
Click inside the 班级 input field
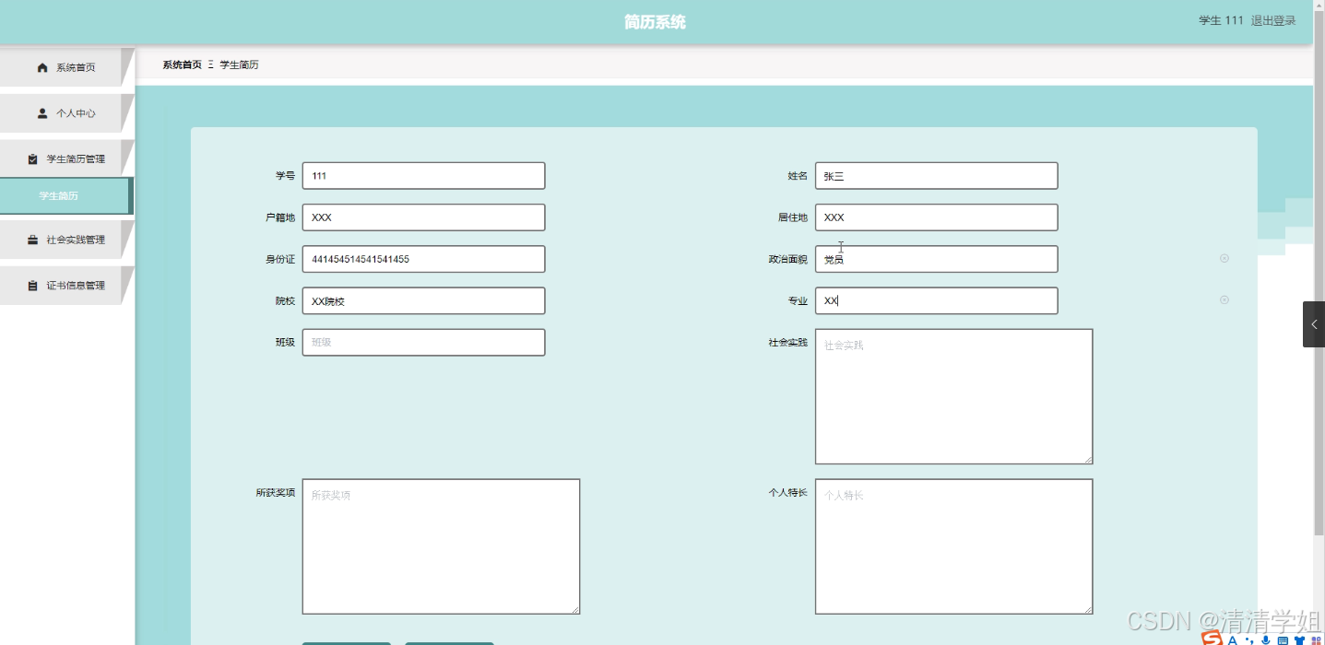click(x=423, y=342)
